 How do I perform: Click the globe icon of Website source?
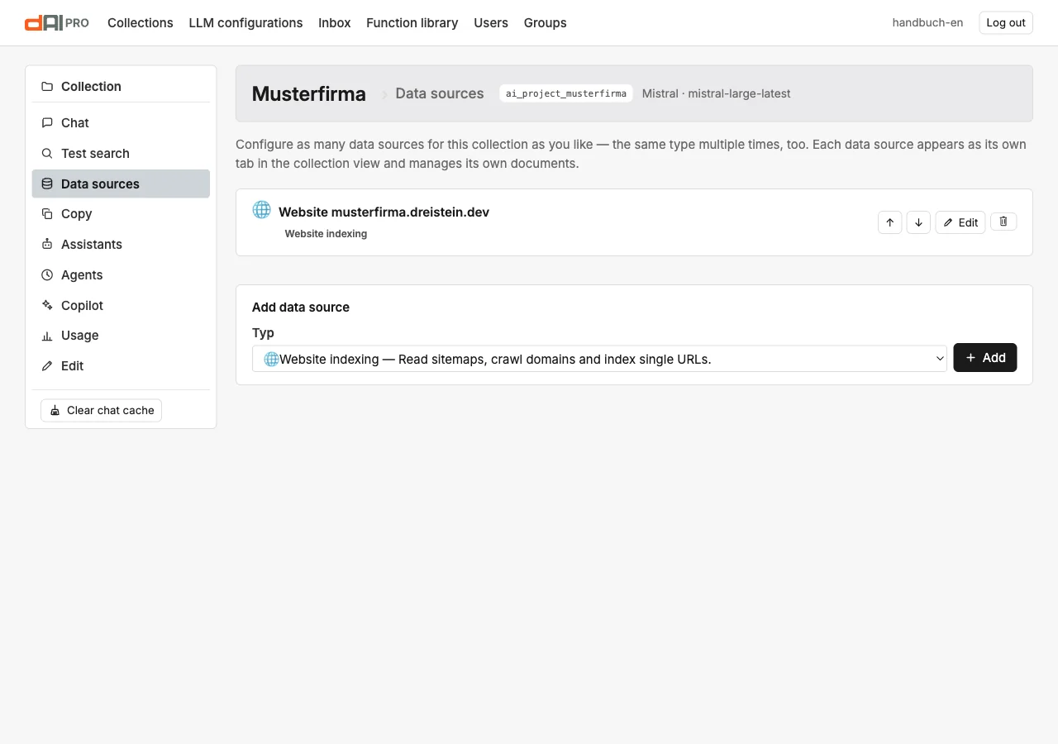[x=261, y=210]
